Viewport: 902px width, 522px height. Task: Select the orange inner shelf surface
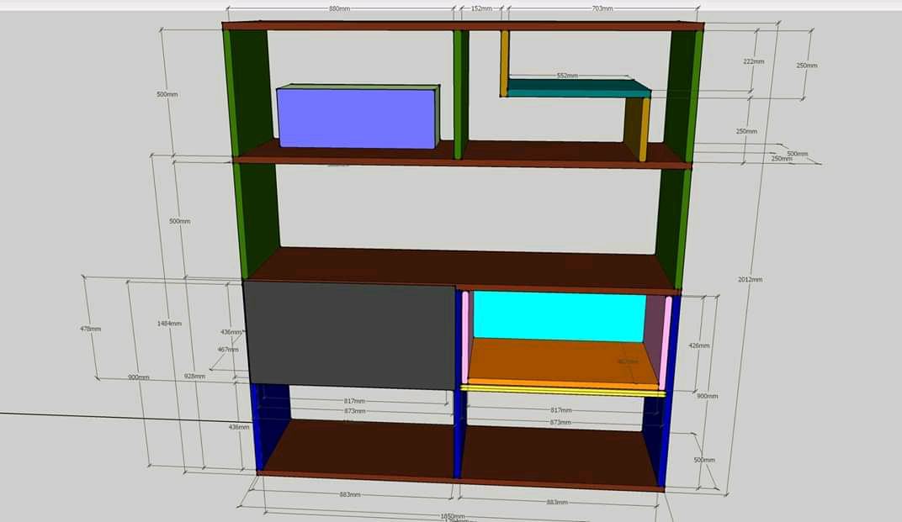562,360
